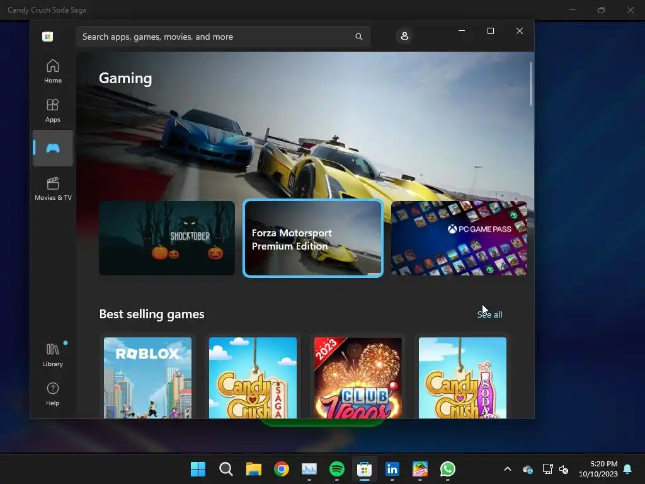Open taskbar Search

pos(226,469)
